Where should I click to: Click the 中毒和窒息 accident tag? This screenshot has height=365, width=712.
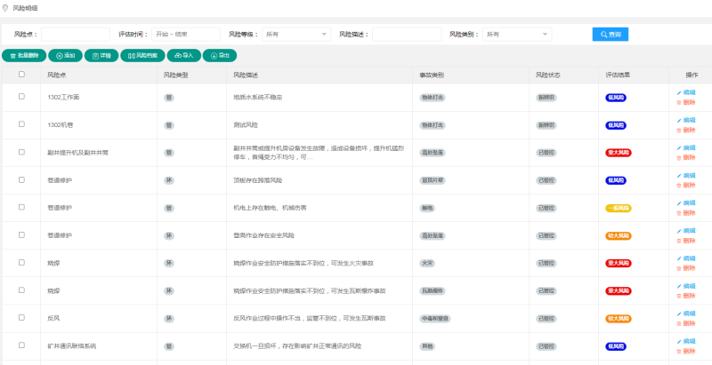click(x=435, y=319)
